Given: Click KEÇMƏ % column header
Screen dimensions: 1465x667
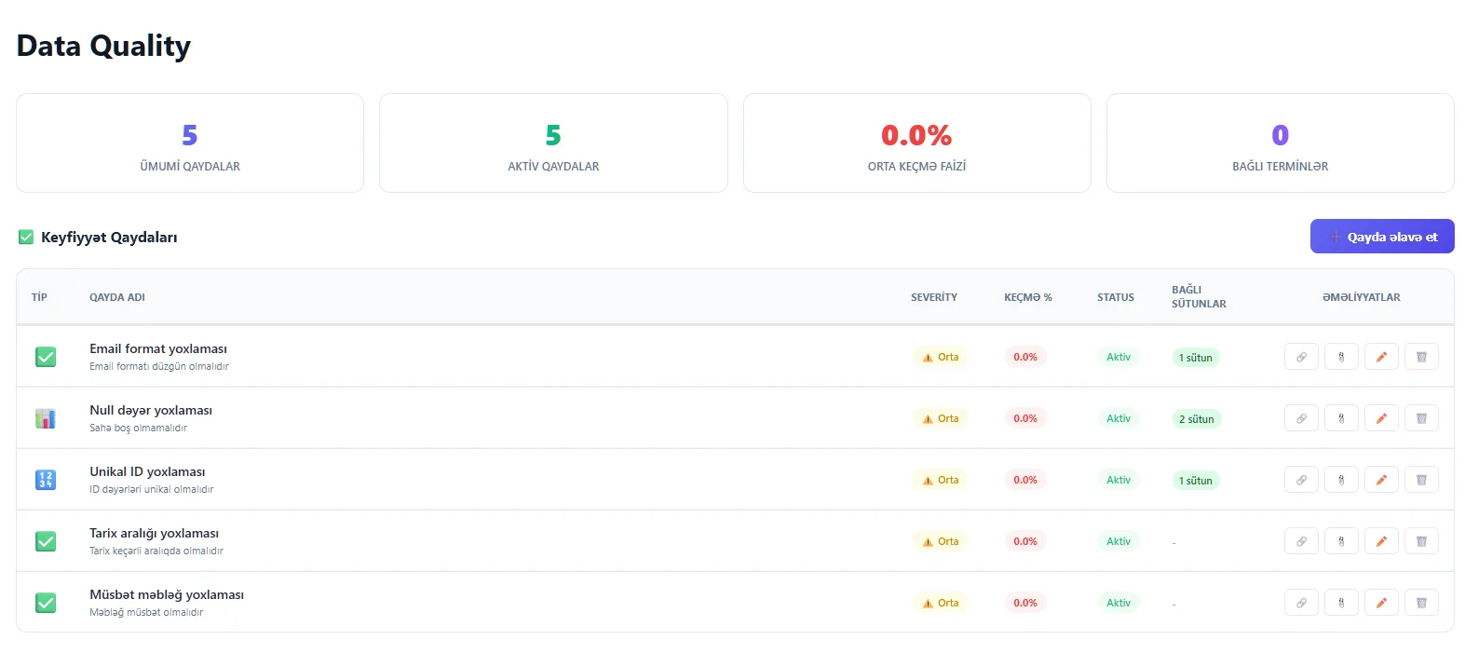Looking at the screenshot, I should [x=1028, y=297].
